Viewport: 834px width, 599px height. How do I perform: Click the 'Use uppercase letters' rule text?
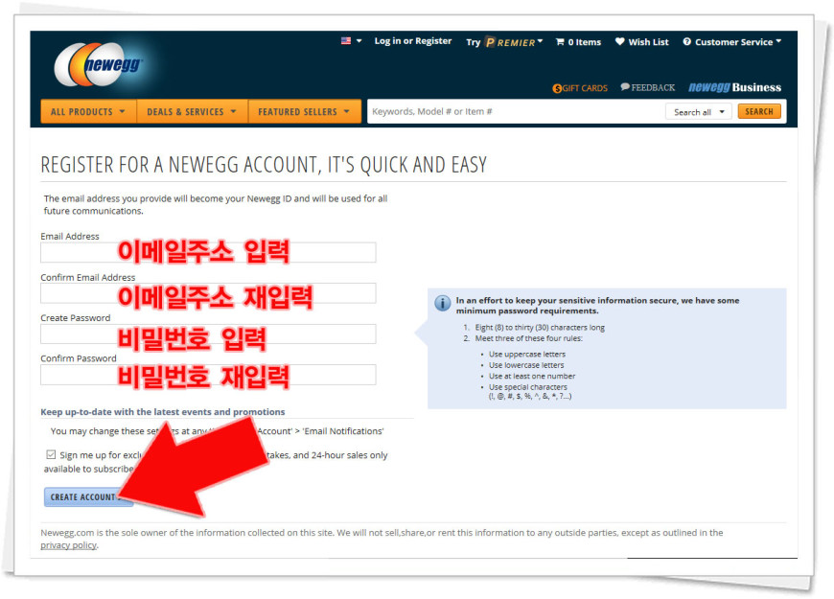click(527, 355)
